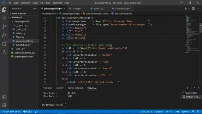Change the UTF-8 file encoding
Screen dimensions: 202x114
pyautogui.click(x=169, y=111)
